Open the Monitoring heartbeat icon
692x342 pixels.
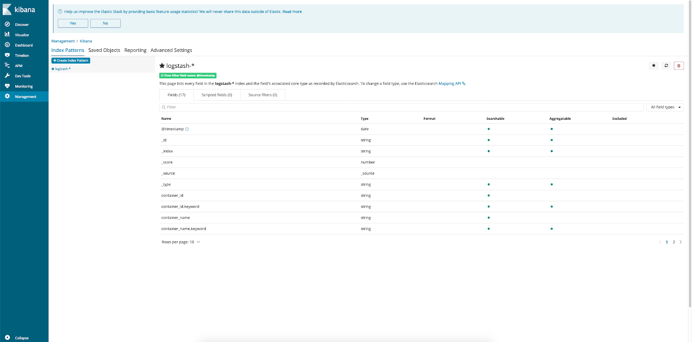pyautogui.click(x=7, y=86)
